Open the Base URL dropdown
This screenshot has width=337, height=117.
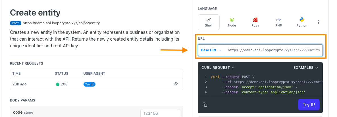tap(211, 50)
